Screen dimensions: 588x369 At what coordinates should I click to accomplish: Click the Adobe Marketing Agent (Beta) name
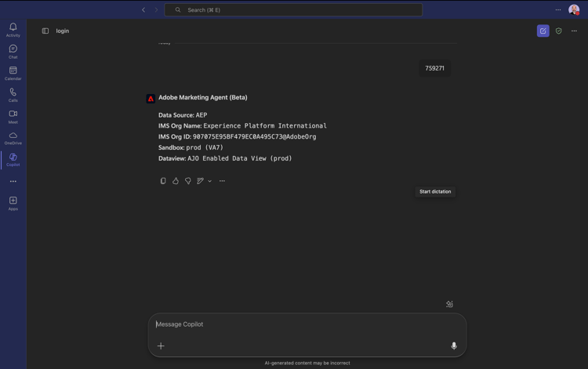pyautogui.click(x=203, y=97)
